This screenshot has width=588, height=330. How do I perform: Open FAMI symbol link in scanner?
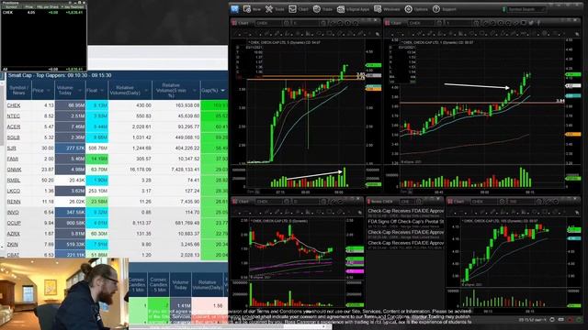tap(13, 159)
